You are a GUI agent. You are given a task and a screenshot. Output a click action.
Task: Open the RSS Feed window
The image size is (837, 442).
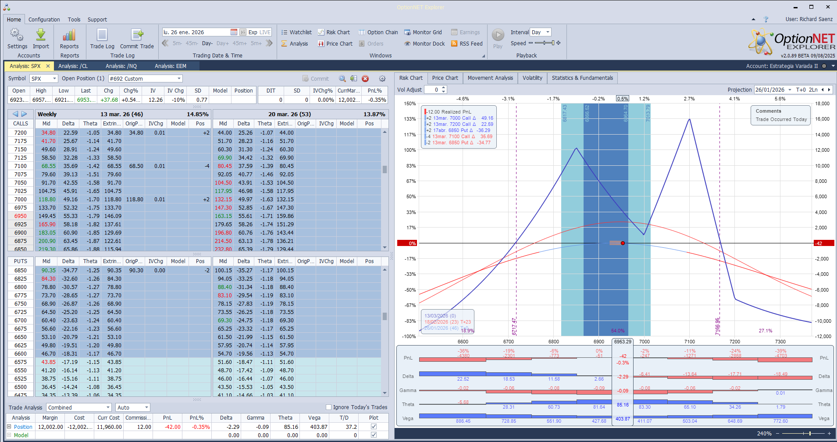(467, 43)
